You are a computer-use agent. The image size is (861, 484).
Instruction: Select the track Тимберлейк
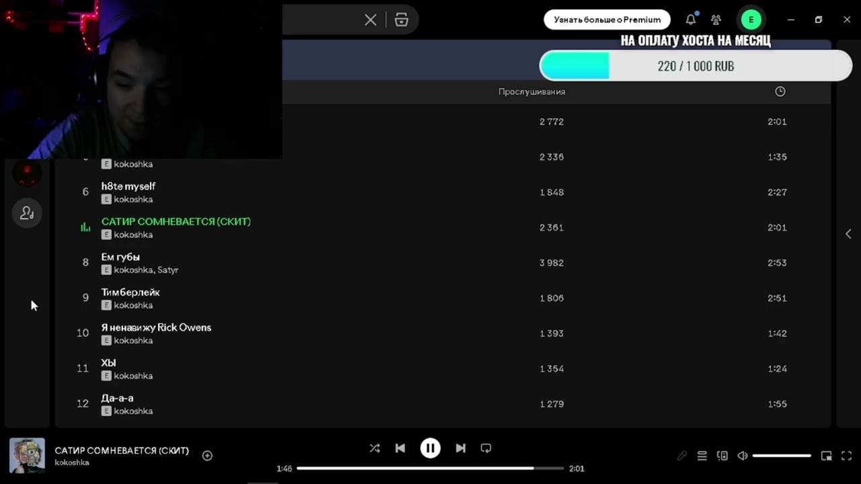(x=130, y=292)
